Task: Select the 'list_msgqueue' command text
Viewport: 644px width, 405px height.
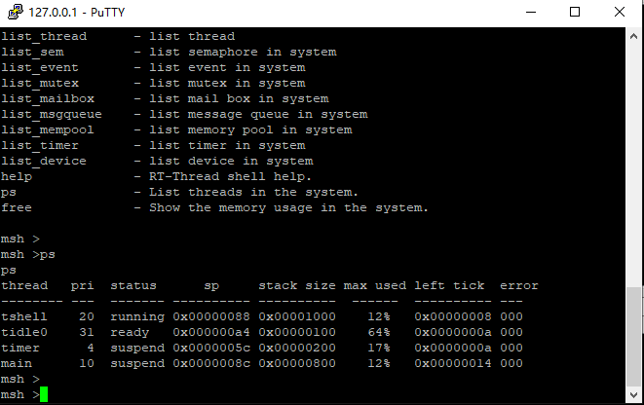Action: coord(52,115)
